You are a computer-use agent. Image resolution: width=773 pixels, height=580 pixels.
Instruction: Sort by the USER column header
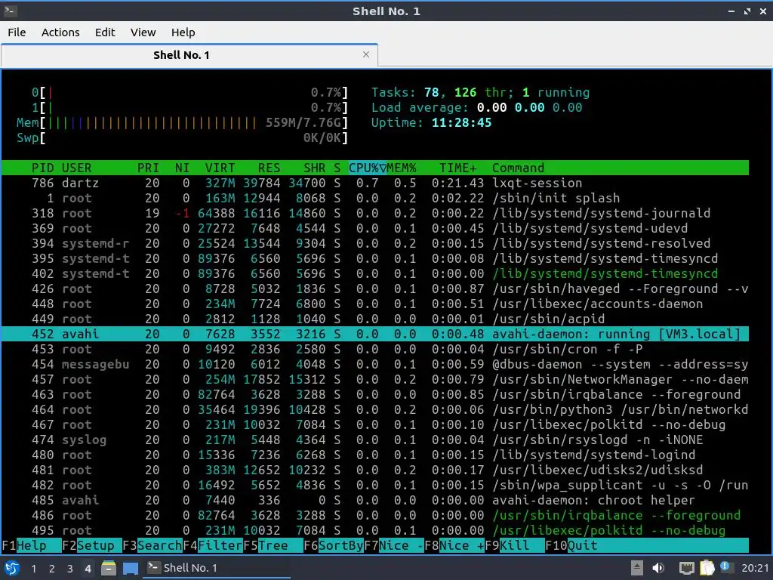(76, 168)
